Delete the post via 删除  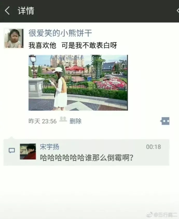75,121
